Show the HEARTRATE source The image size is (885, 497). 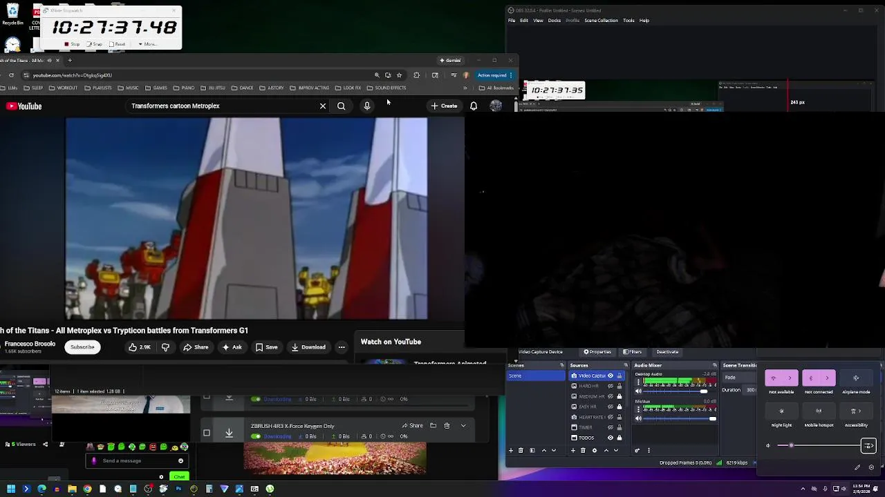611,417
